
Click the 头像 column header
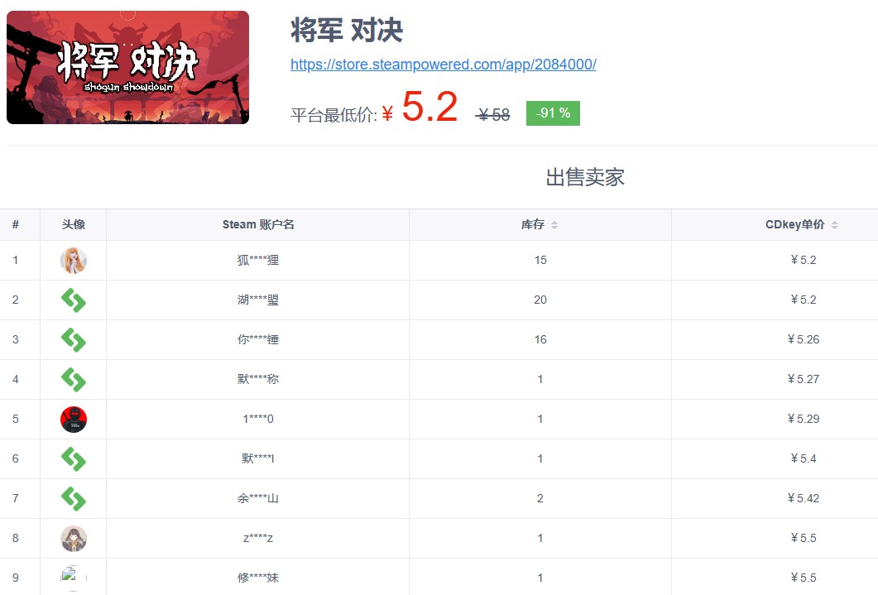[x=74, y=225]
